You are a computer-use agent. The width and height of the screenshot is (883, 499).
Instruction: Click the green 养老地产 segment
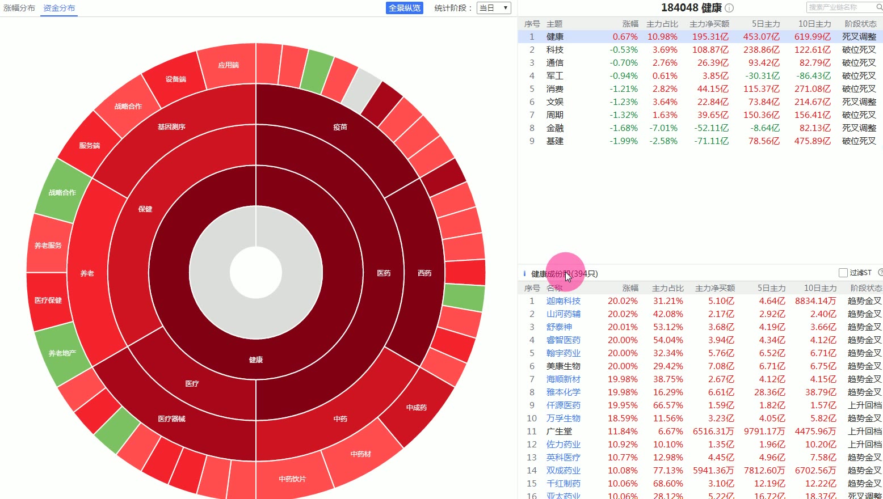click(x=62, y=353)
